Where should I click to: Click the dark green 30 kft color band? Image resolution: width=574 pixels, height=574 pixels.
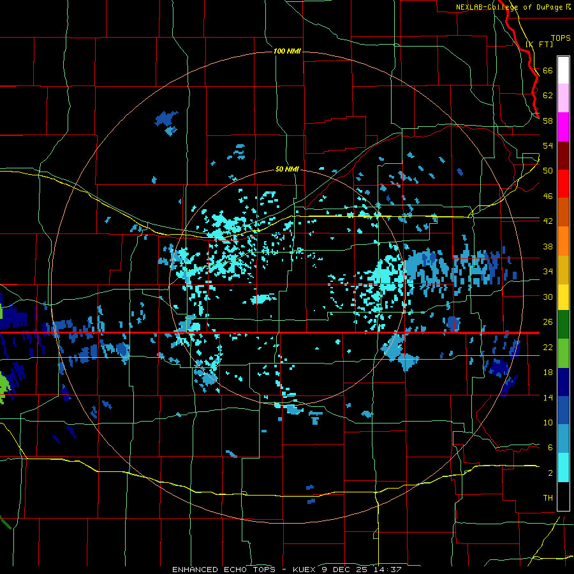[x=563, y=325]
